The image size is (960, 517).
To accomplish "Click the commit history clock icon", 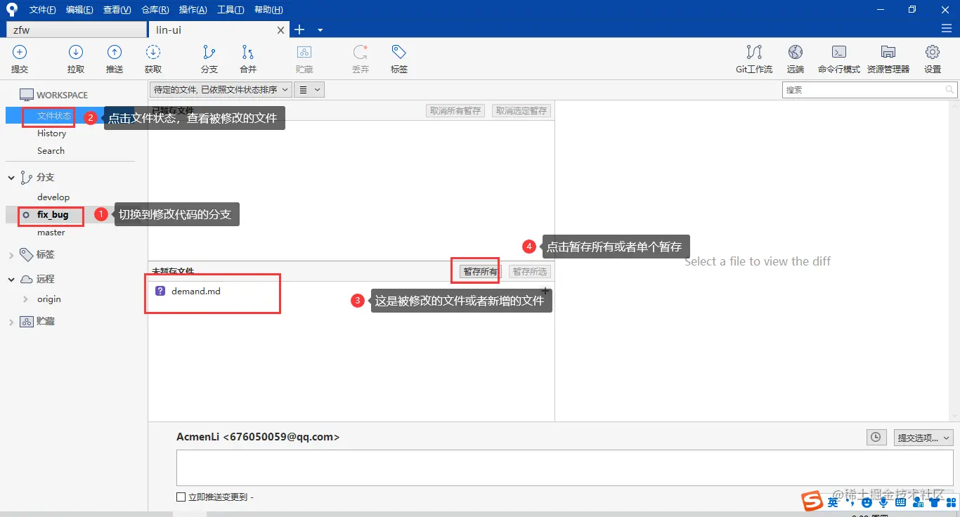I will click(x=876, y=437).
